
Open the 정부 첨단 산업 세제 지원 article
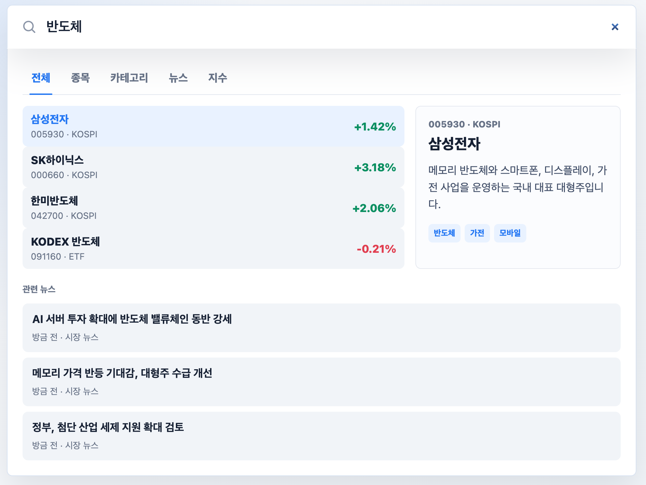322,436
